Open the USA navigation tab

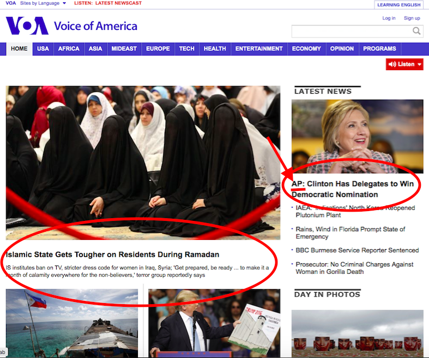[x=43, y=48]
